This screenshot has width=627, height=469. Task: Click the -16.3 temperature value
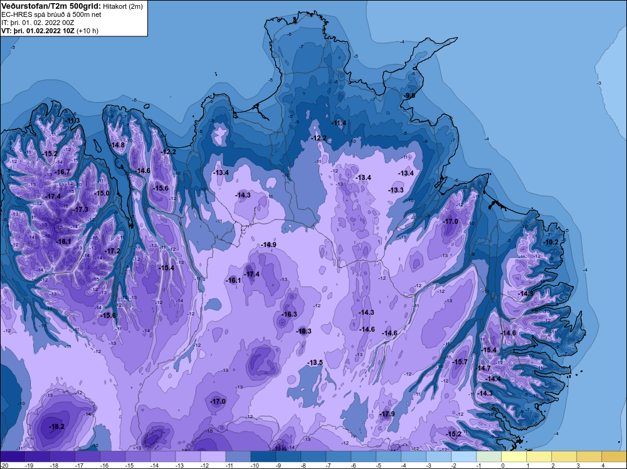[x=289, y=314]
